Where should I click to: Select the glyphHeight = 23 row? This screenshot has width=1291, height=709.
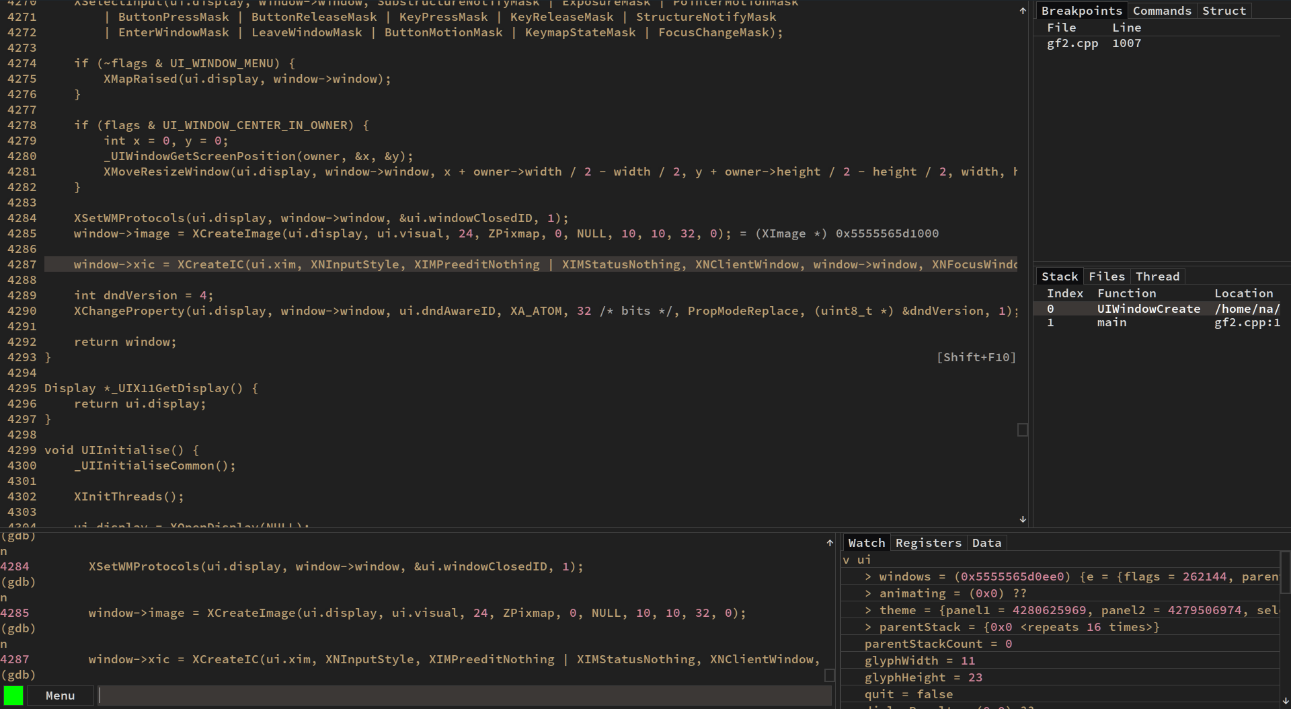click(1060, 677)
